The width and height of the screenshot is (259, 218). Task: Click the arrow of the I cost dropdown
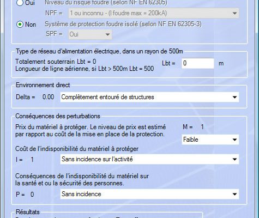pyautogui.click(x=234, y=159)
